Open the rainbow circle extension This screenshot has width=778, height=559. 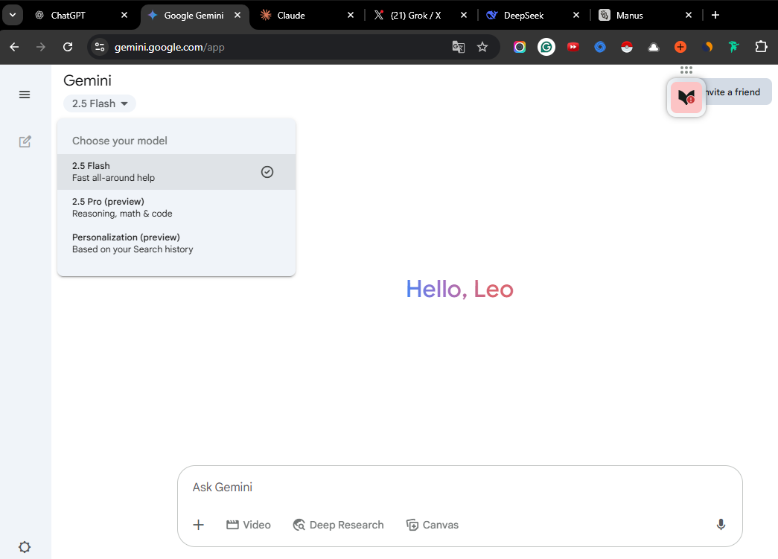(520, 47)
